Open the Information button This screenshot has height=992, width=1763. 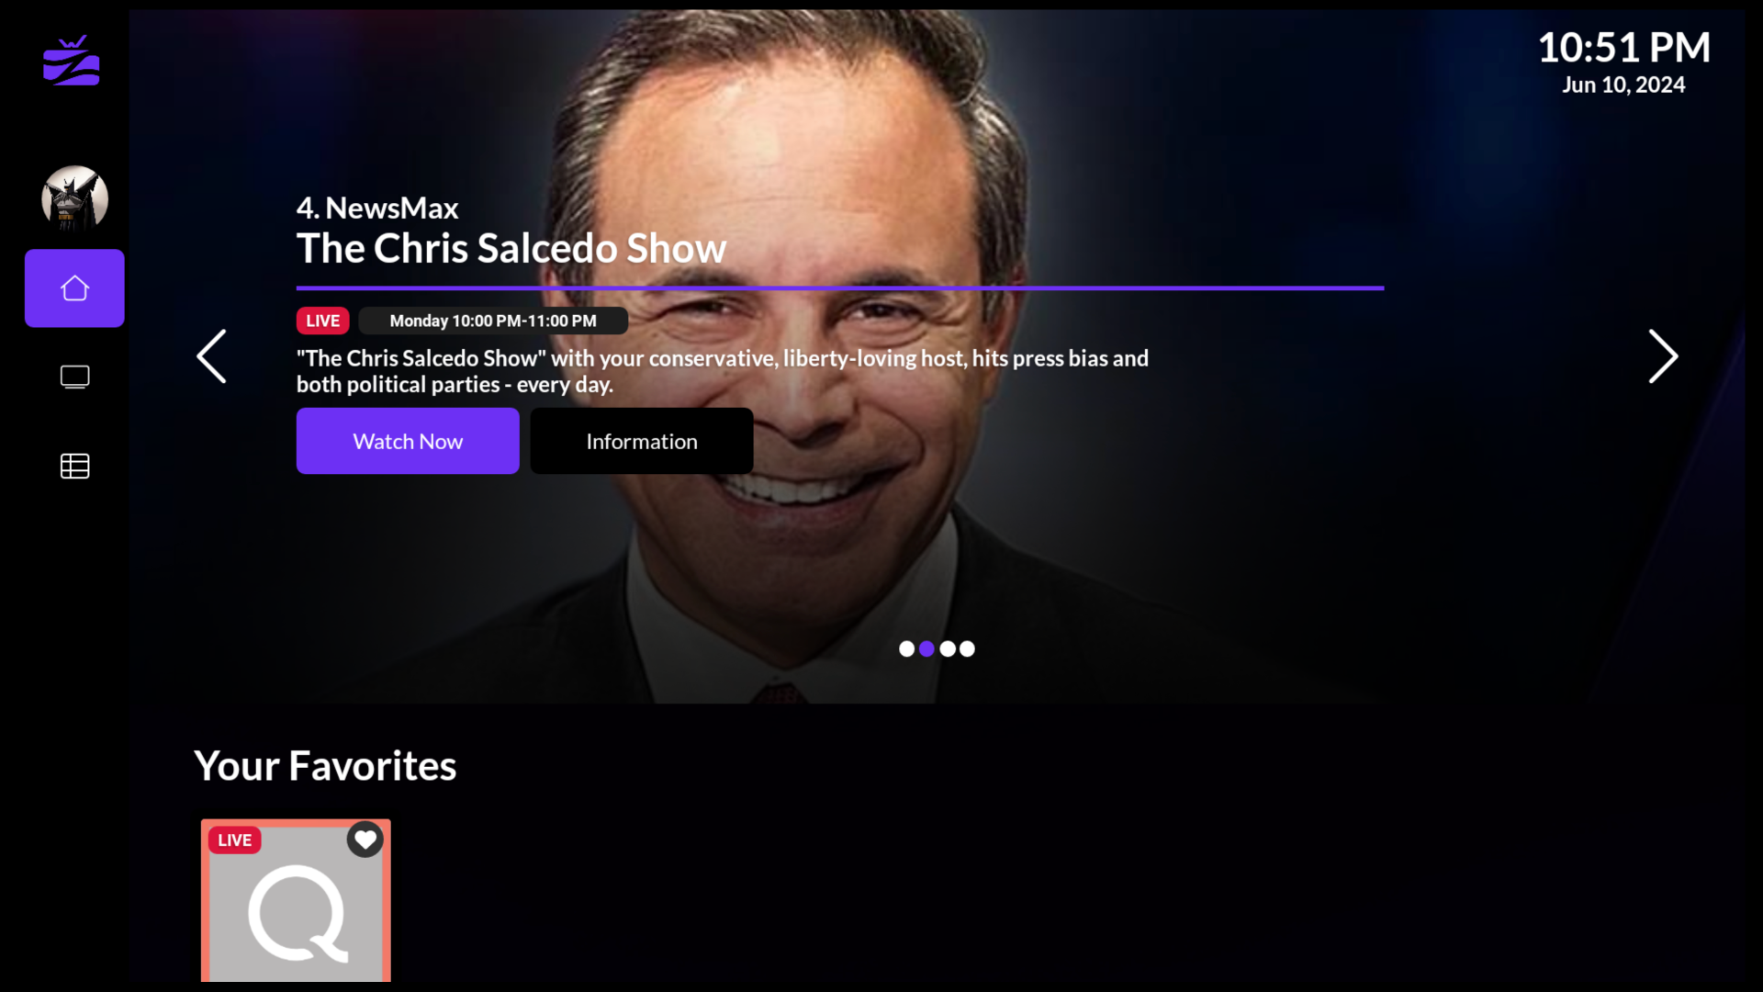point(642,442)
